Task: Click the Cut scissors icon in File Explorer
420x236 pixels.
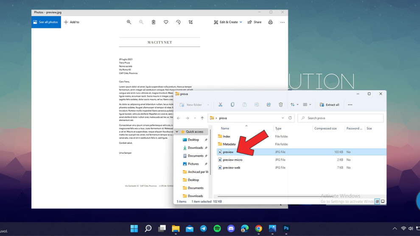Action: [x=220, y=105]
